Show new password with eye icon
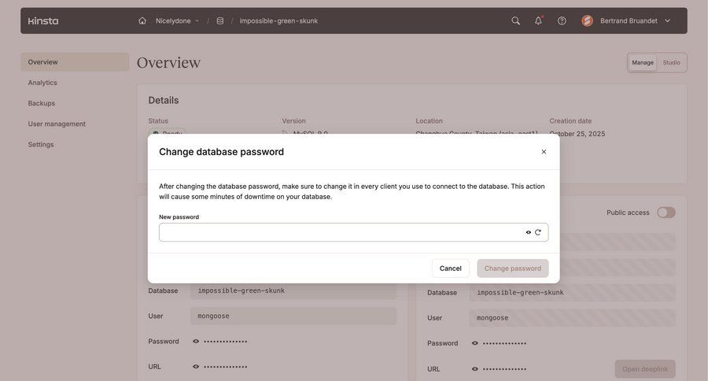The image size is (708, 381). pos(529,232)
